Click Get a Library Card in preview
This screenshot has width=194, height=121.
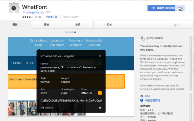(x=38, y=43)
